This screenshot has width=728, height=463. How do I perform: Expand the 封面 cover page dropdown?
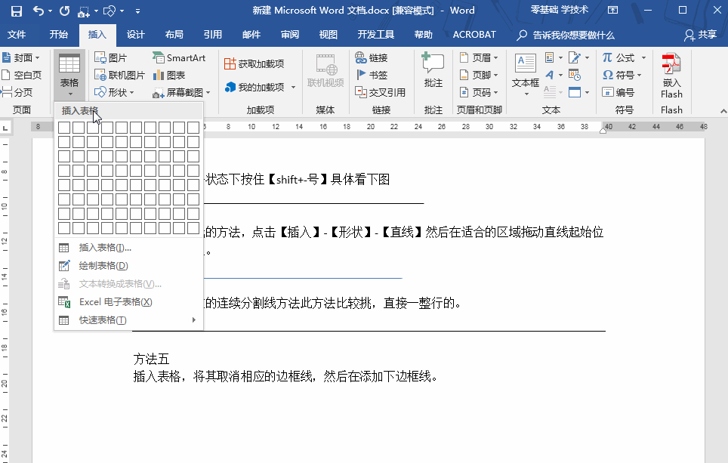click(x=37, y=58)
